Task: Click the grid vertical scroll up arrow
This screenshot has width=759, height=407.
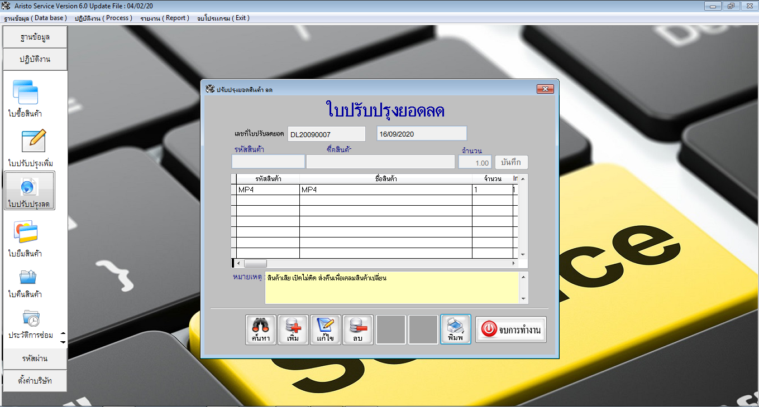Action: click(523, 178)
